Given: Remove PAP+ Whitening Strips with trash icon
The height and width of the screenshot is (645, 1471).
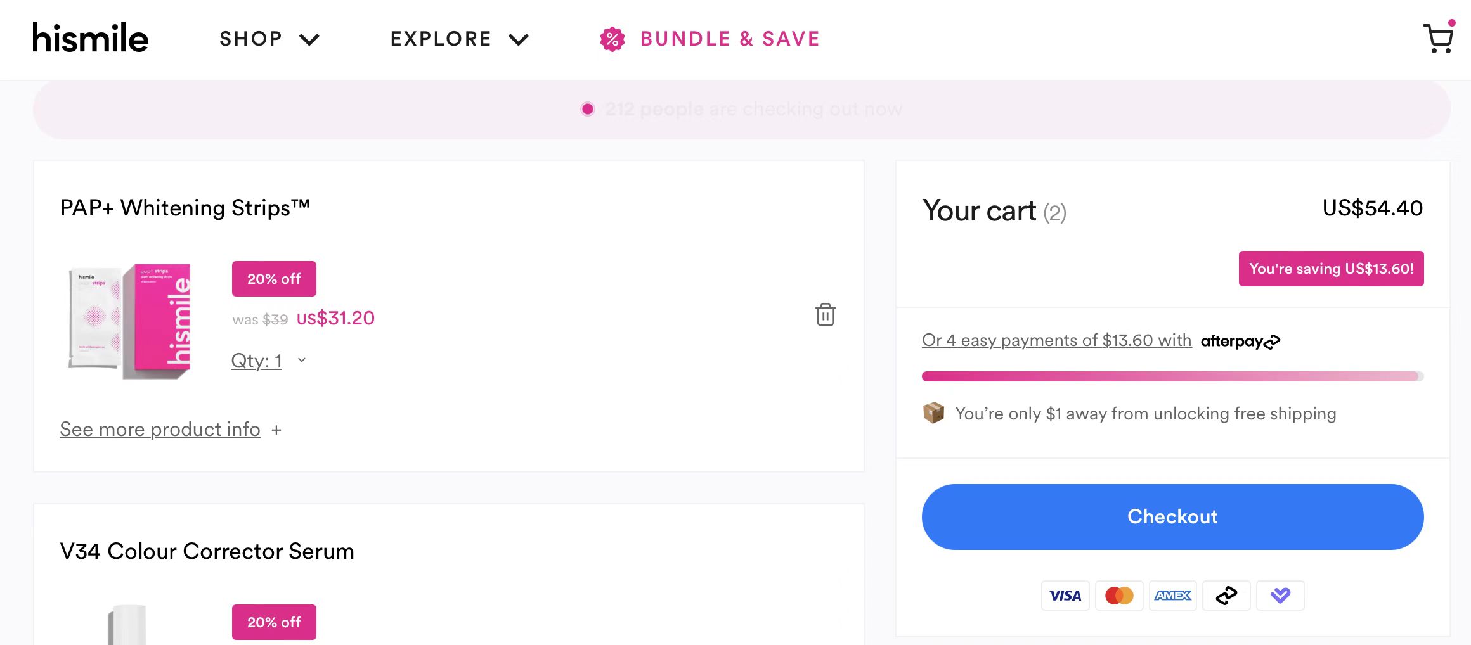Looking at the screenshot, I should [825, 314].
